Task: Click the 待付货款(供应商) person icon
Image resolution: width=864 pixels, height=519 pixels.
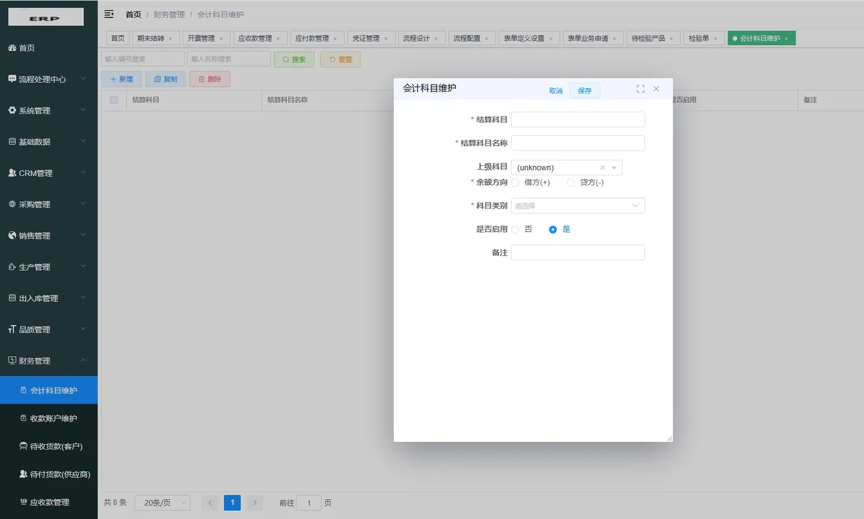Action: [x=23, y=474]
